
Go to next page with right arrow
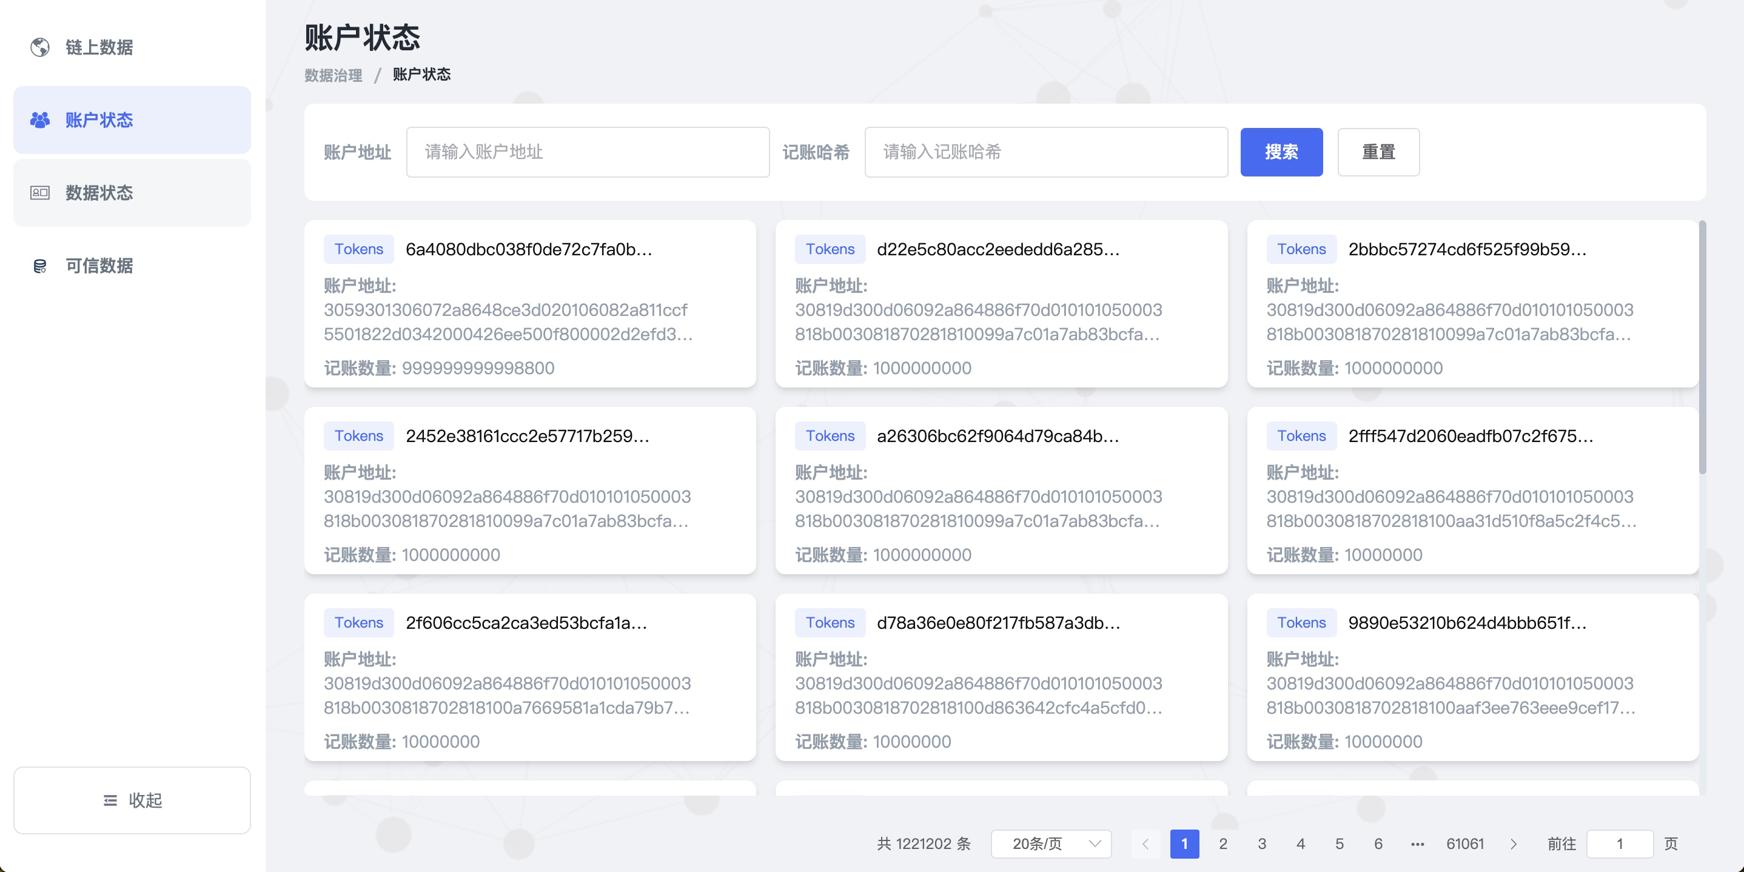(1513, 843)
